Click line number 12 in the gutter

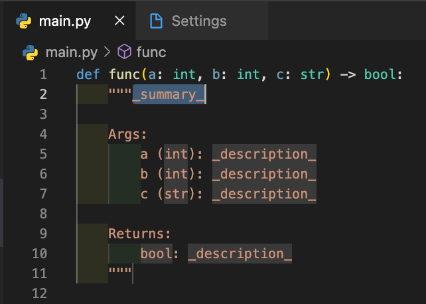coord(40,293)
